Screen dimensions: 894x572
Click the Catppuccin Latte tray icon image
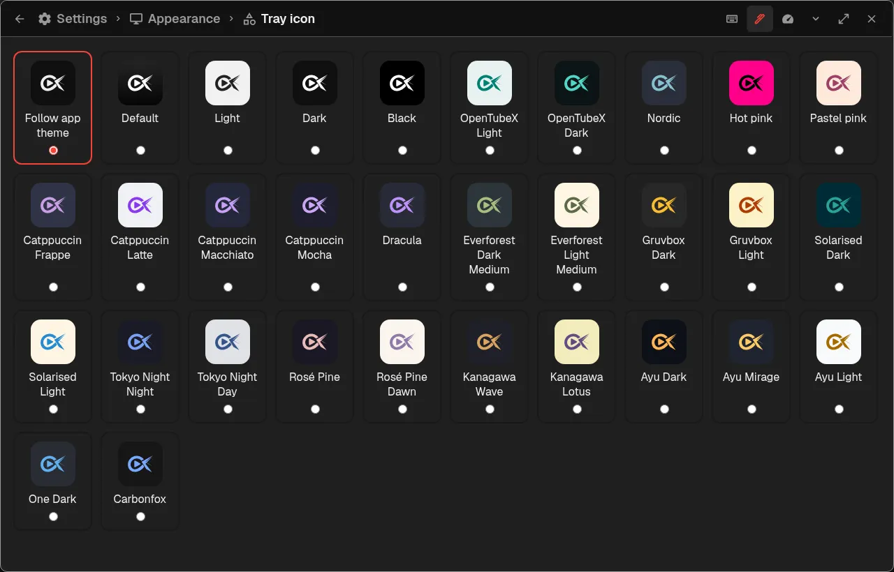(140, 205)
